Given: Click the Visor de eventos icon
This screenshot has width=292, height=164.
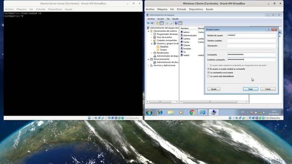Looking at the screenshot, I should point(155,37).
